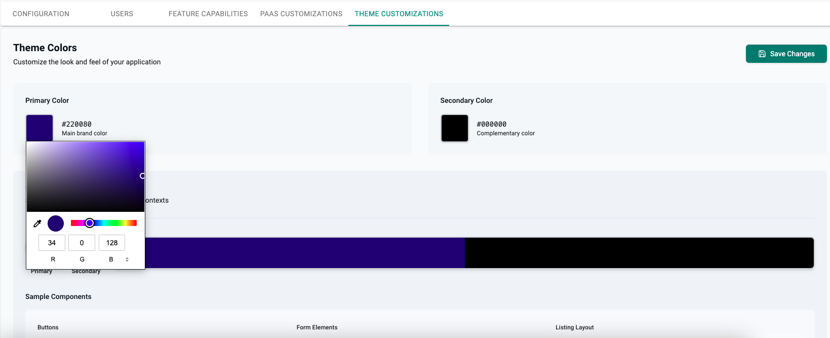The image size is (830, 338).
Task: Open the Feature Capabilities tab
Action: click(208, 14)
